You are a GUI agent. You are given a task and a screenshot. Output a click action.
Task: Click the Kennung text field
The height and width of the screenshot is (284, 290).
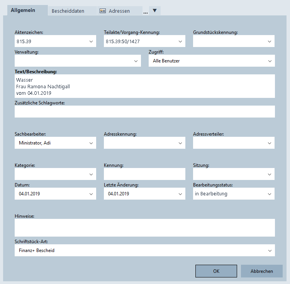[x=144, y=175]
